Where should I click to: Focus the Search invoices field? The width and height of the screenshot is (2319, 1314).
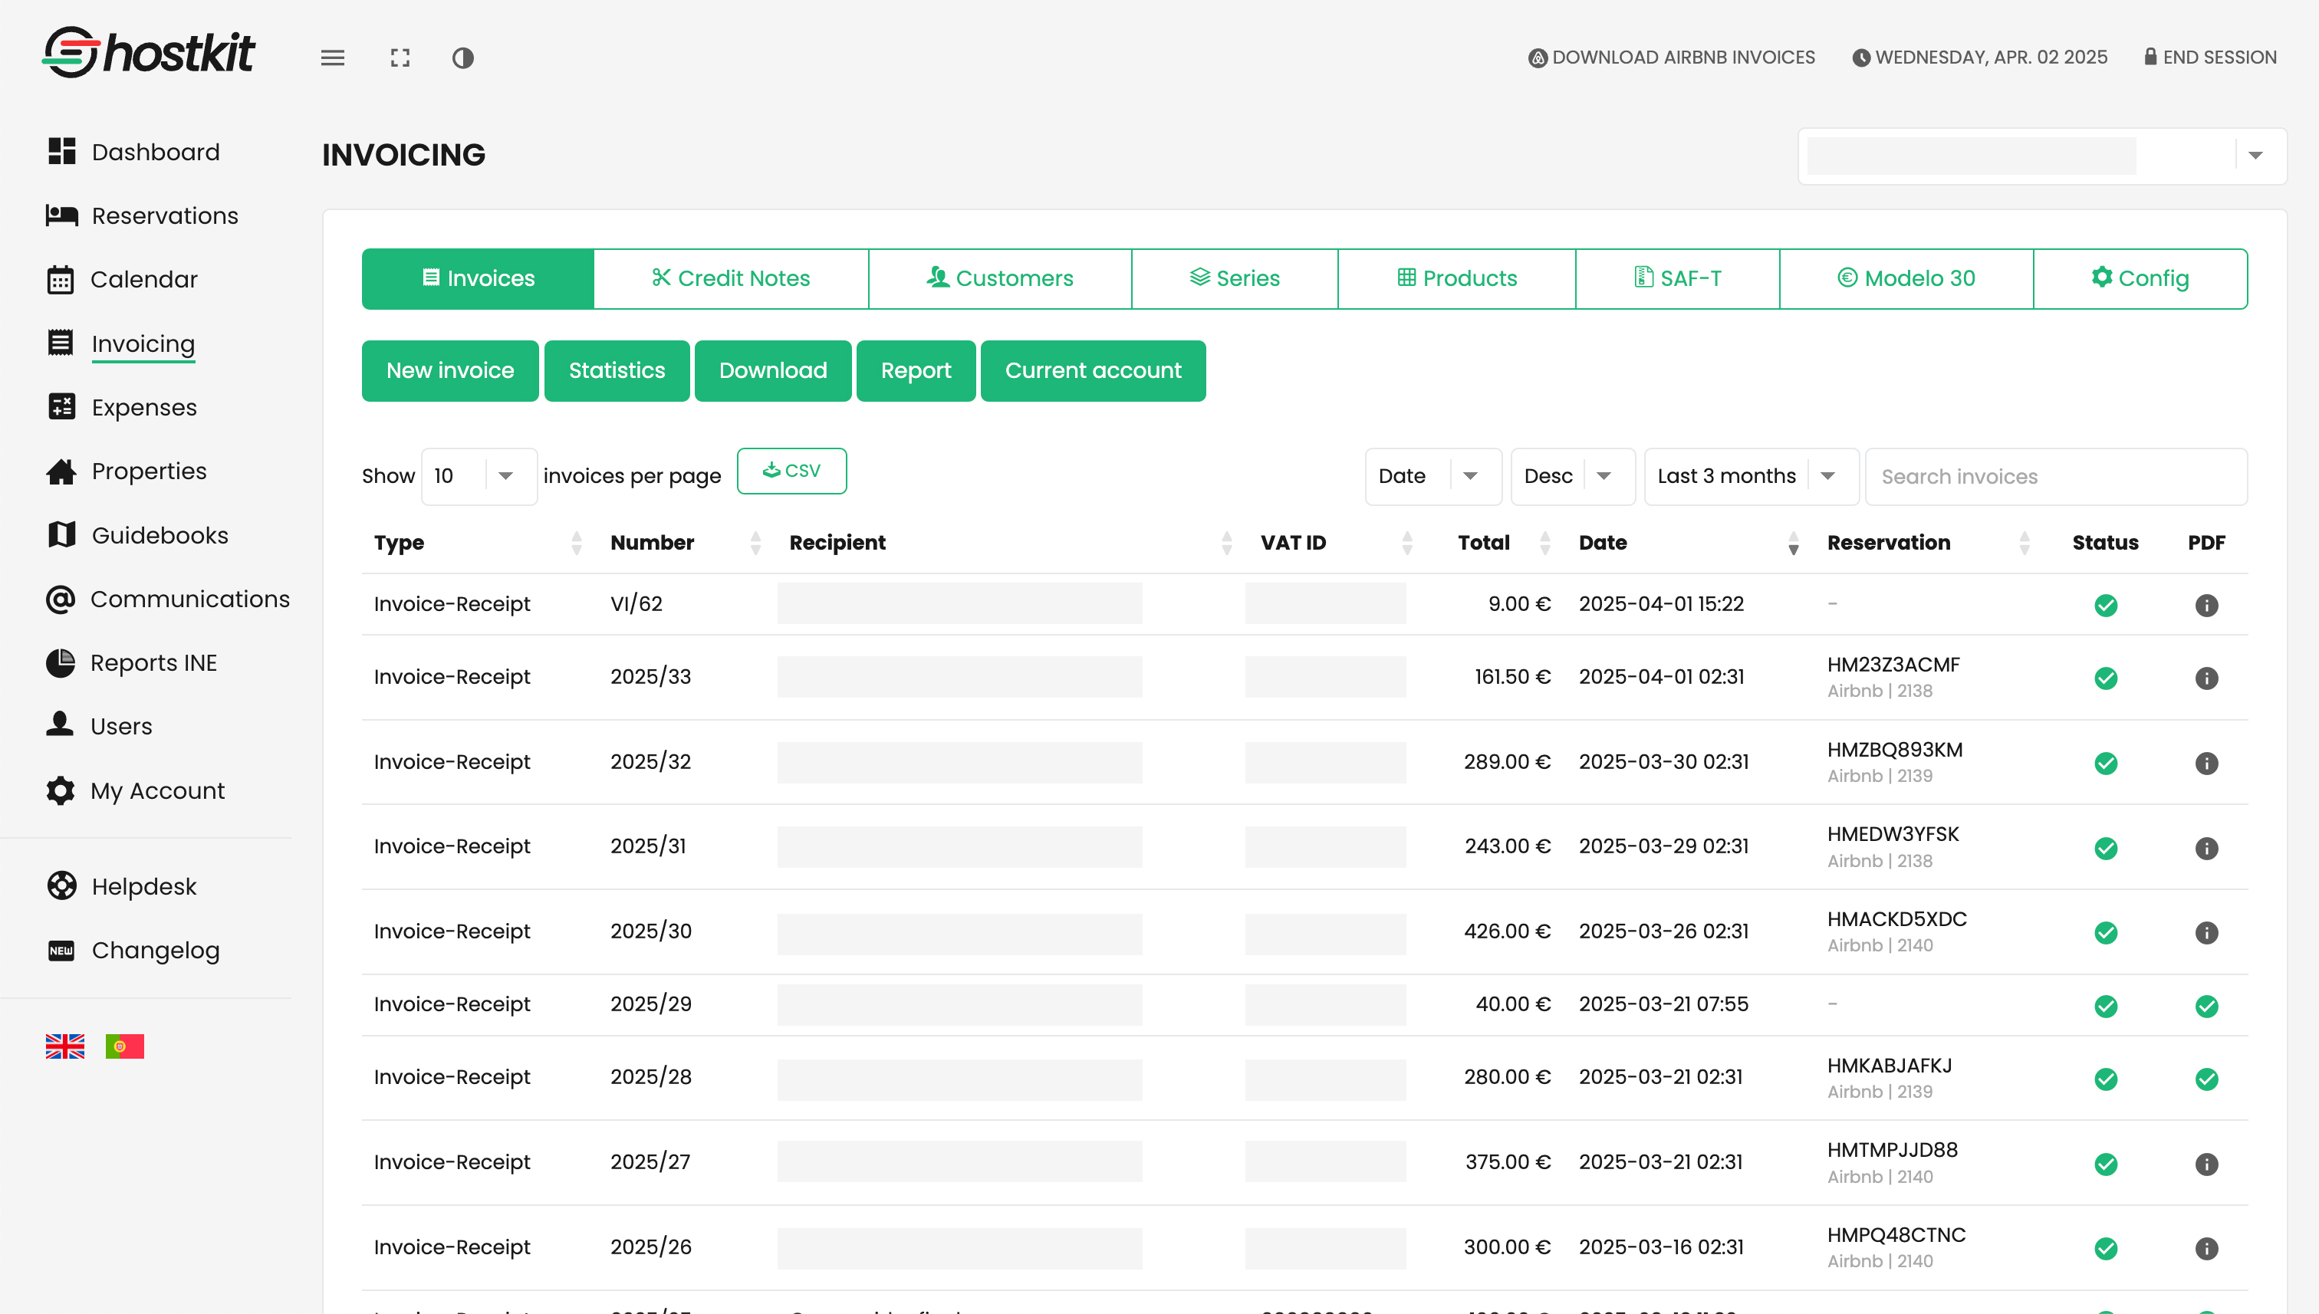pos(2056,477)
